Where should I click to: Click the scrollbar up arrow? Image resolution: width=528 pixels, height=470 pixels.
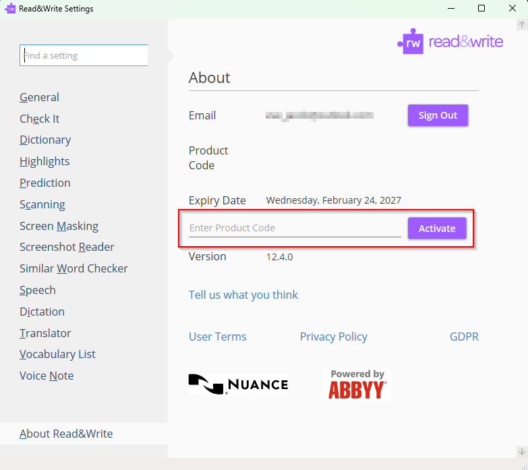tap(522, 24)
